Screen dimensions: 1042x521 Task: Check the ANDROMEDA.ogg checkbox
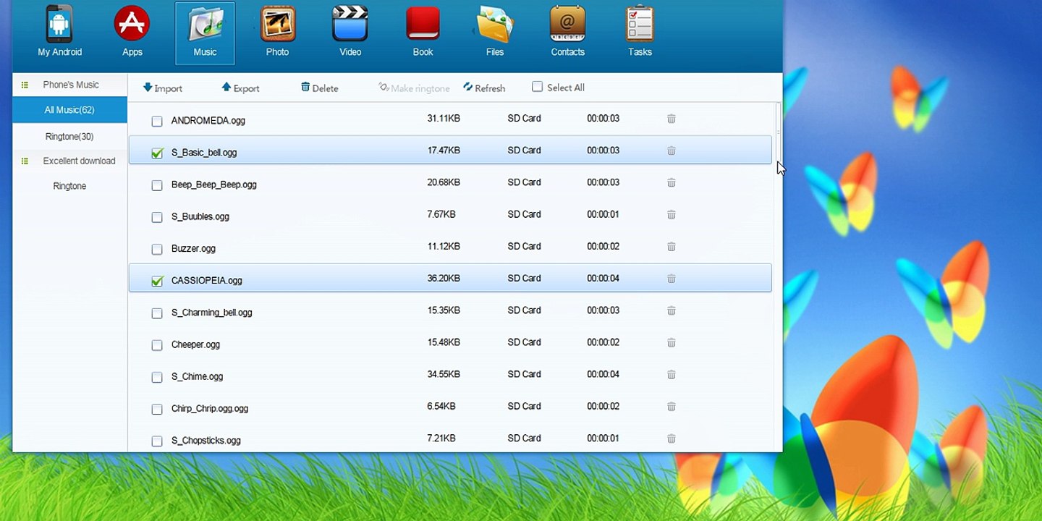coord(157,122)
